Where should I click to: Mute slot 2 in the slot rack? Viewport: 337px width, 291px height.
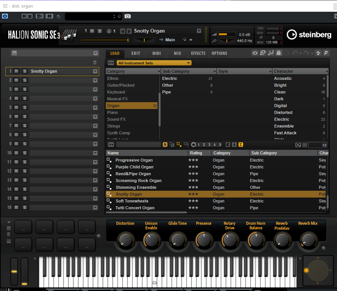[x=16, y=80]
